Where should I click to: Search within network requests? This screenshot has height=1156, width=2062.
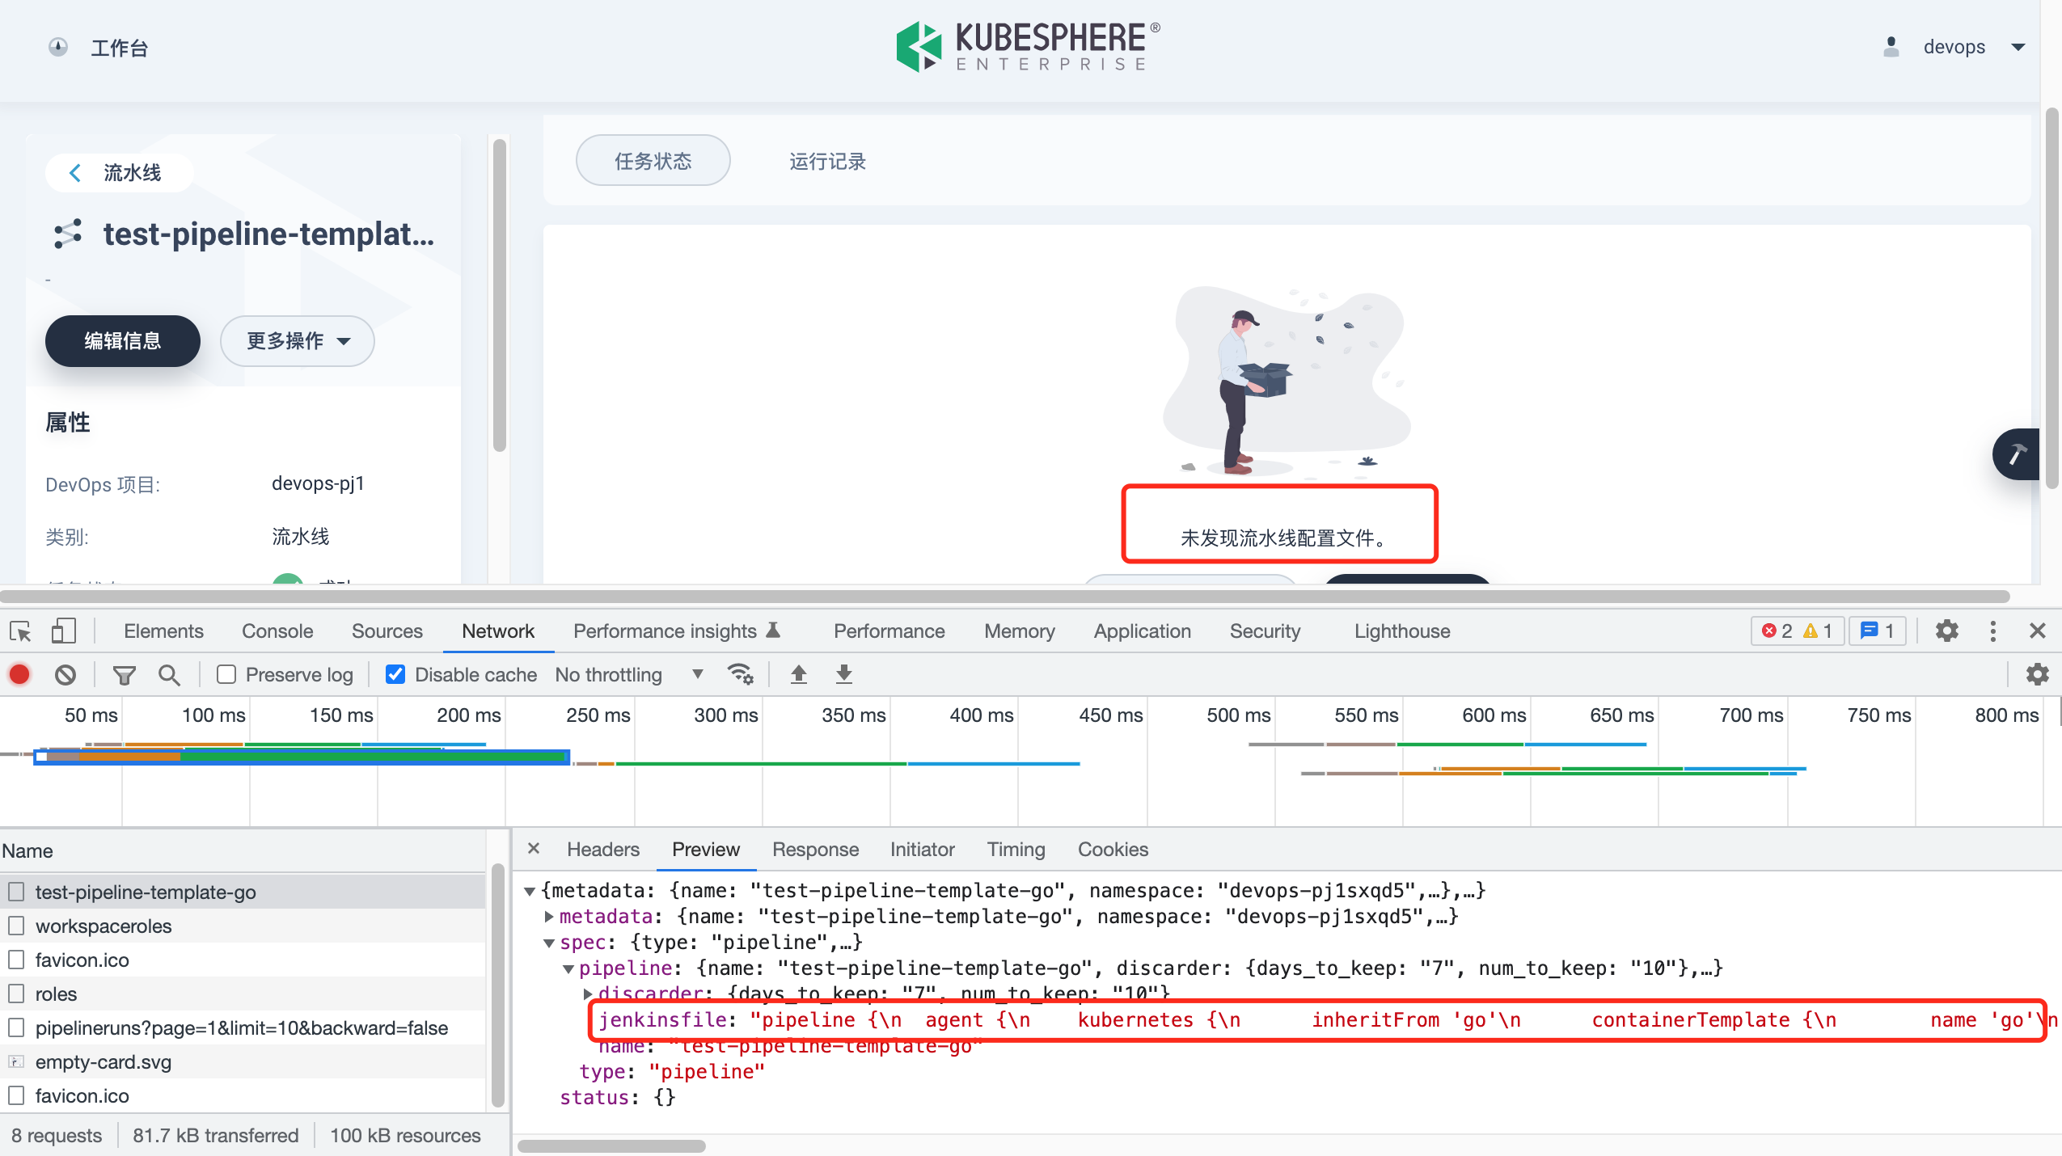[x=169, y=674]
